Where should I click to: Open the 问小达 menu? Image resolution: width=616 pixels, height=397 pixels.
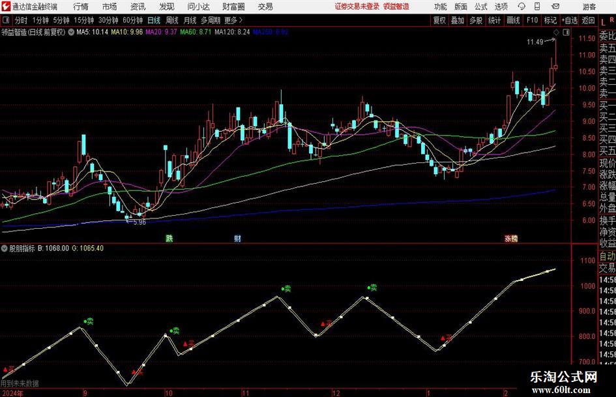(198, 7)
